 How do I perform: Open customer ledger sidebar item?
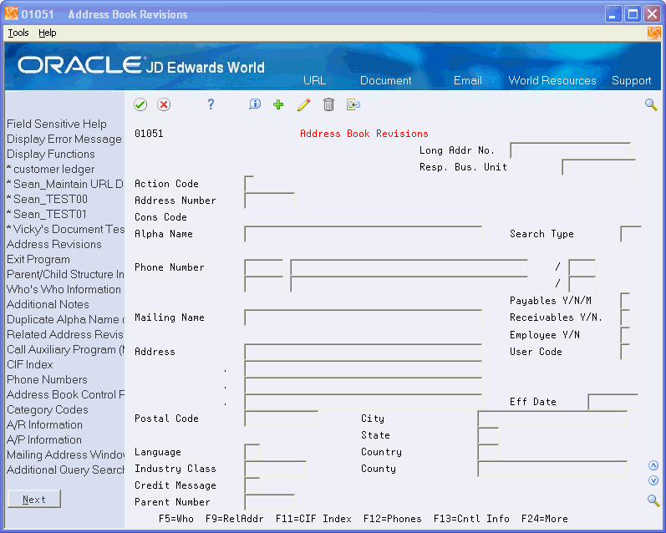tap(50, 169)
